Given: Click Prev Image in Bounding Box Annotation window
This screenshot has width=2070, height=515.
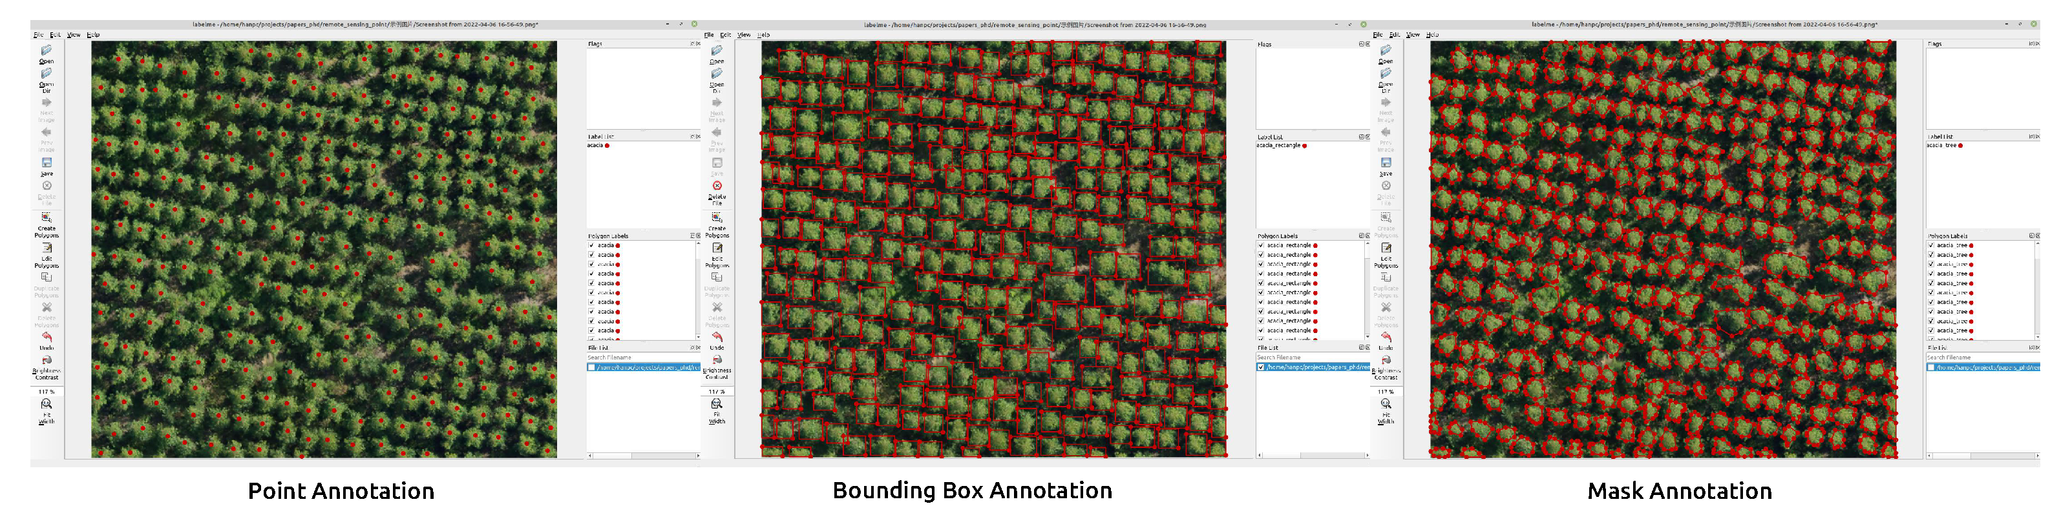Looking at the screenshot, I should pos(717,139).
